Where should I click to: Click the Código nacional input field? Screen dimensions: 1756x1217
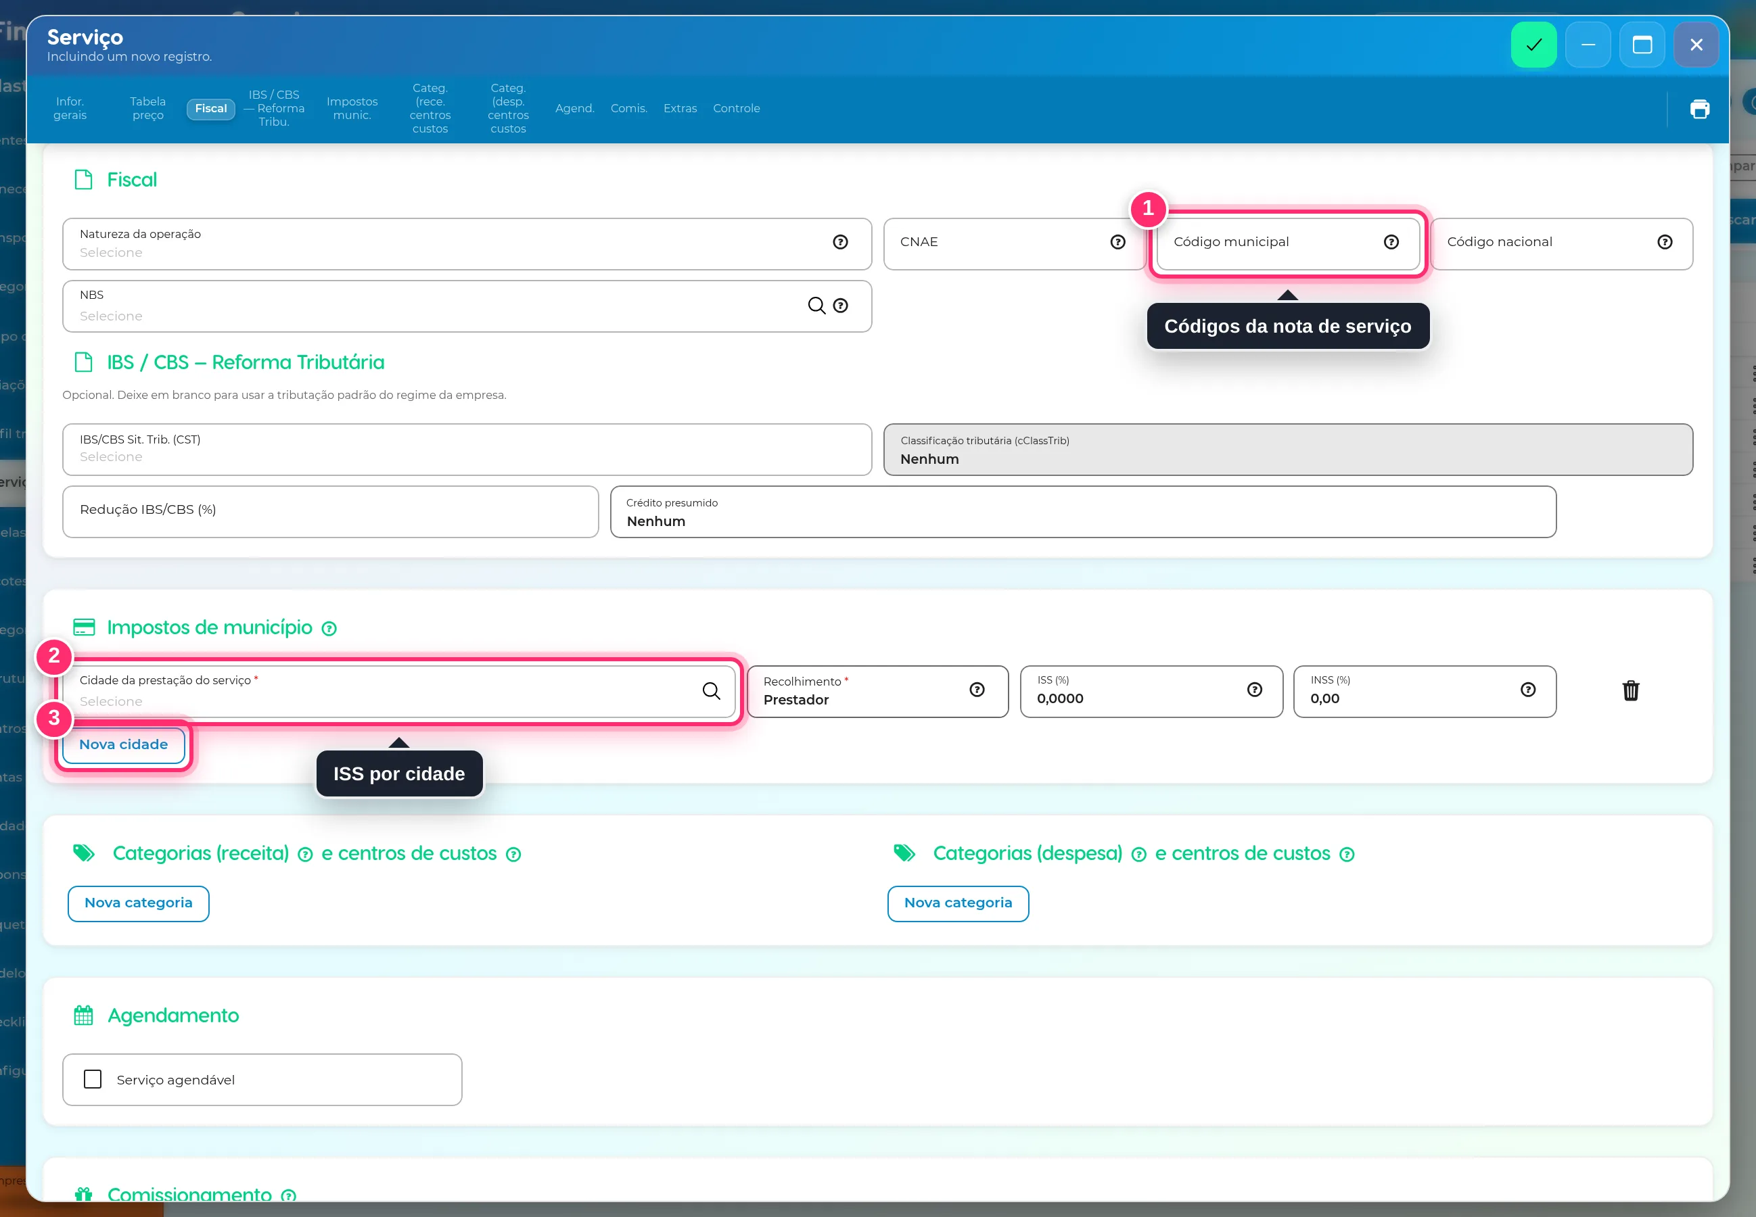(x=1561, y=244)
